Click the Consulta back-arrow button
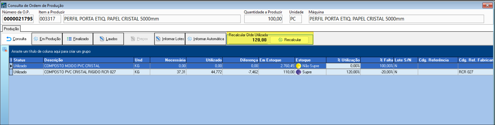 [16, 39]
